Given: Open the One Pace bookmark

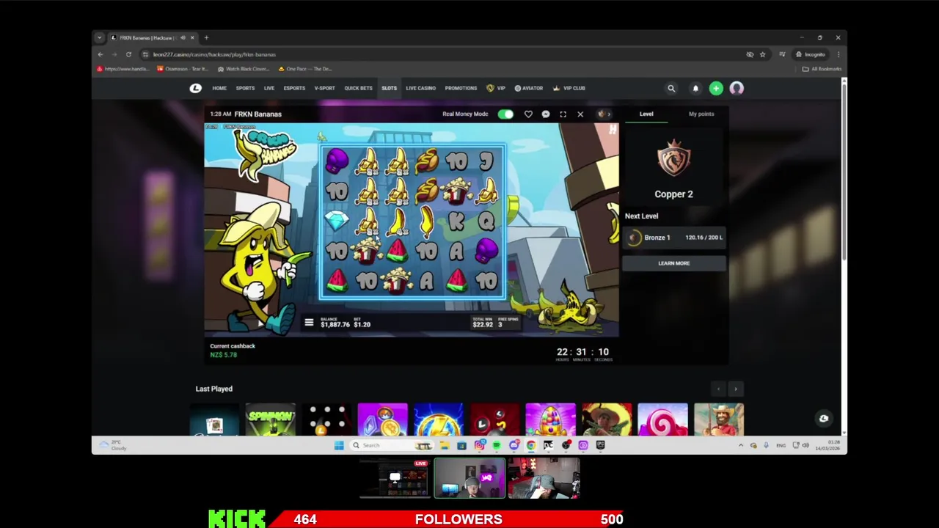Looking at the screenshot, I should [x=307, y=69].
